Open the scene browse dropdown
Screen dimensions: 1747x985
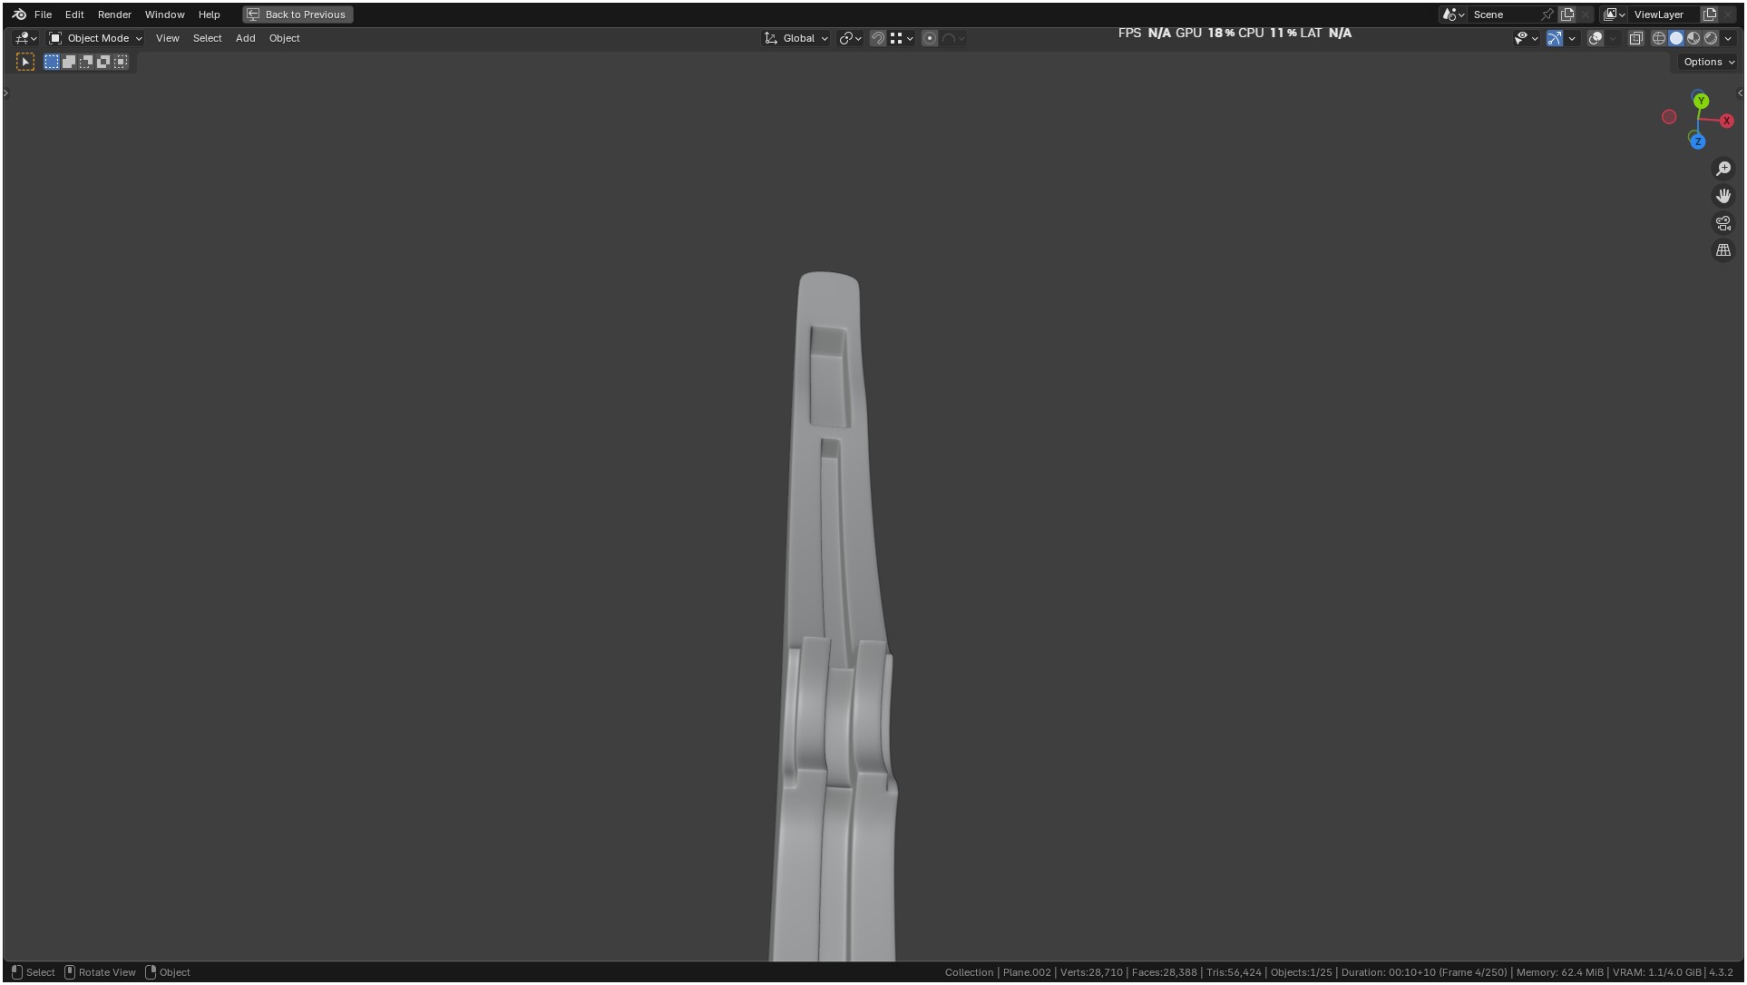point(1453,15)
